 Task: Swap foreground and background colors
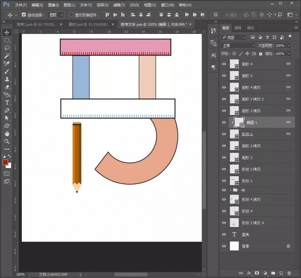pos(9,156)
